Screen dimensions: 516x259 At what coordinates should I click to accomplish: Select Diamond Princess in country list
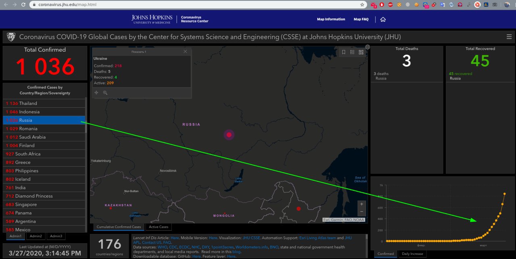pyautogui.click(x=44, y=196)
